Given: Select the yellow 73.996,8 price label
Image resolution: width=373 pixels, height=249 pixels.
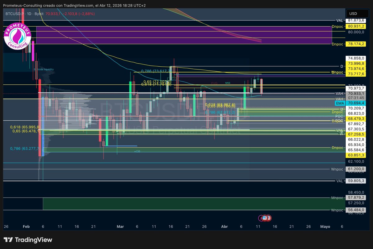Looking at the screenshot, I should pos(356,63).
